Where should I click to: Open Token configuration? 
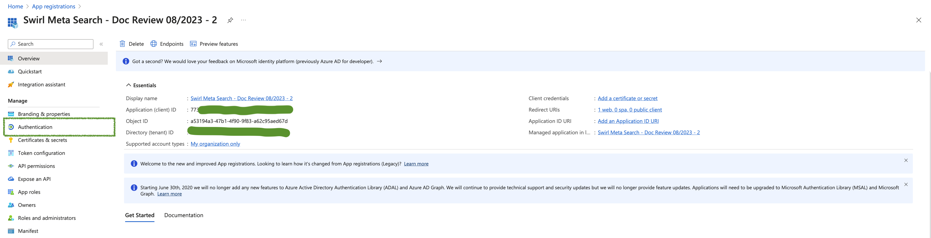click(42, 153)
